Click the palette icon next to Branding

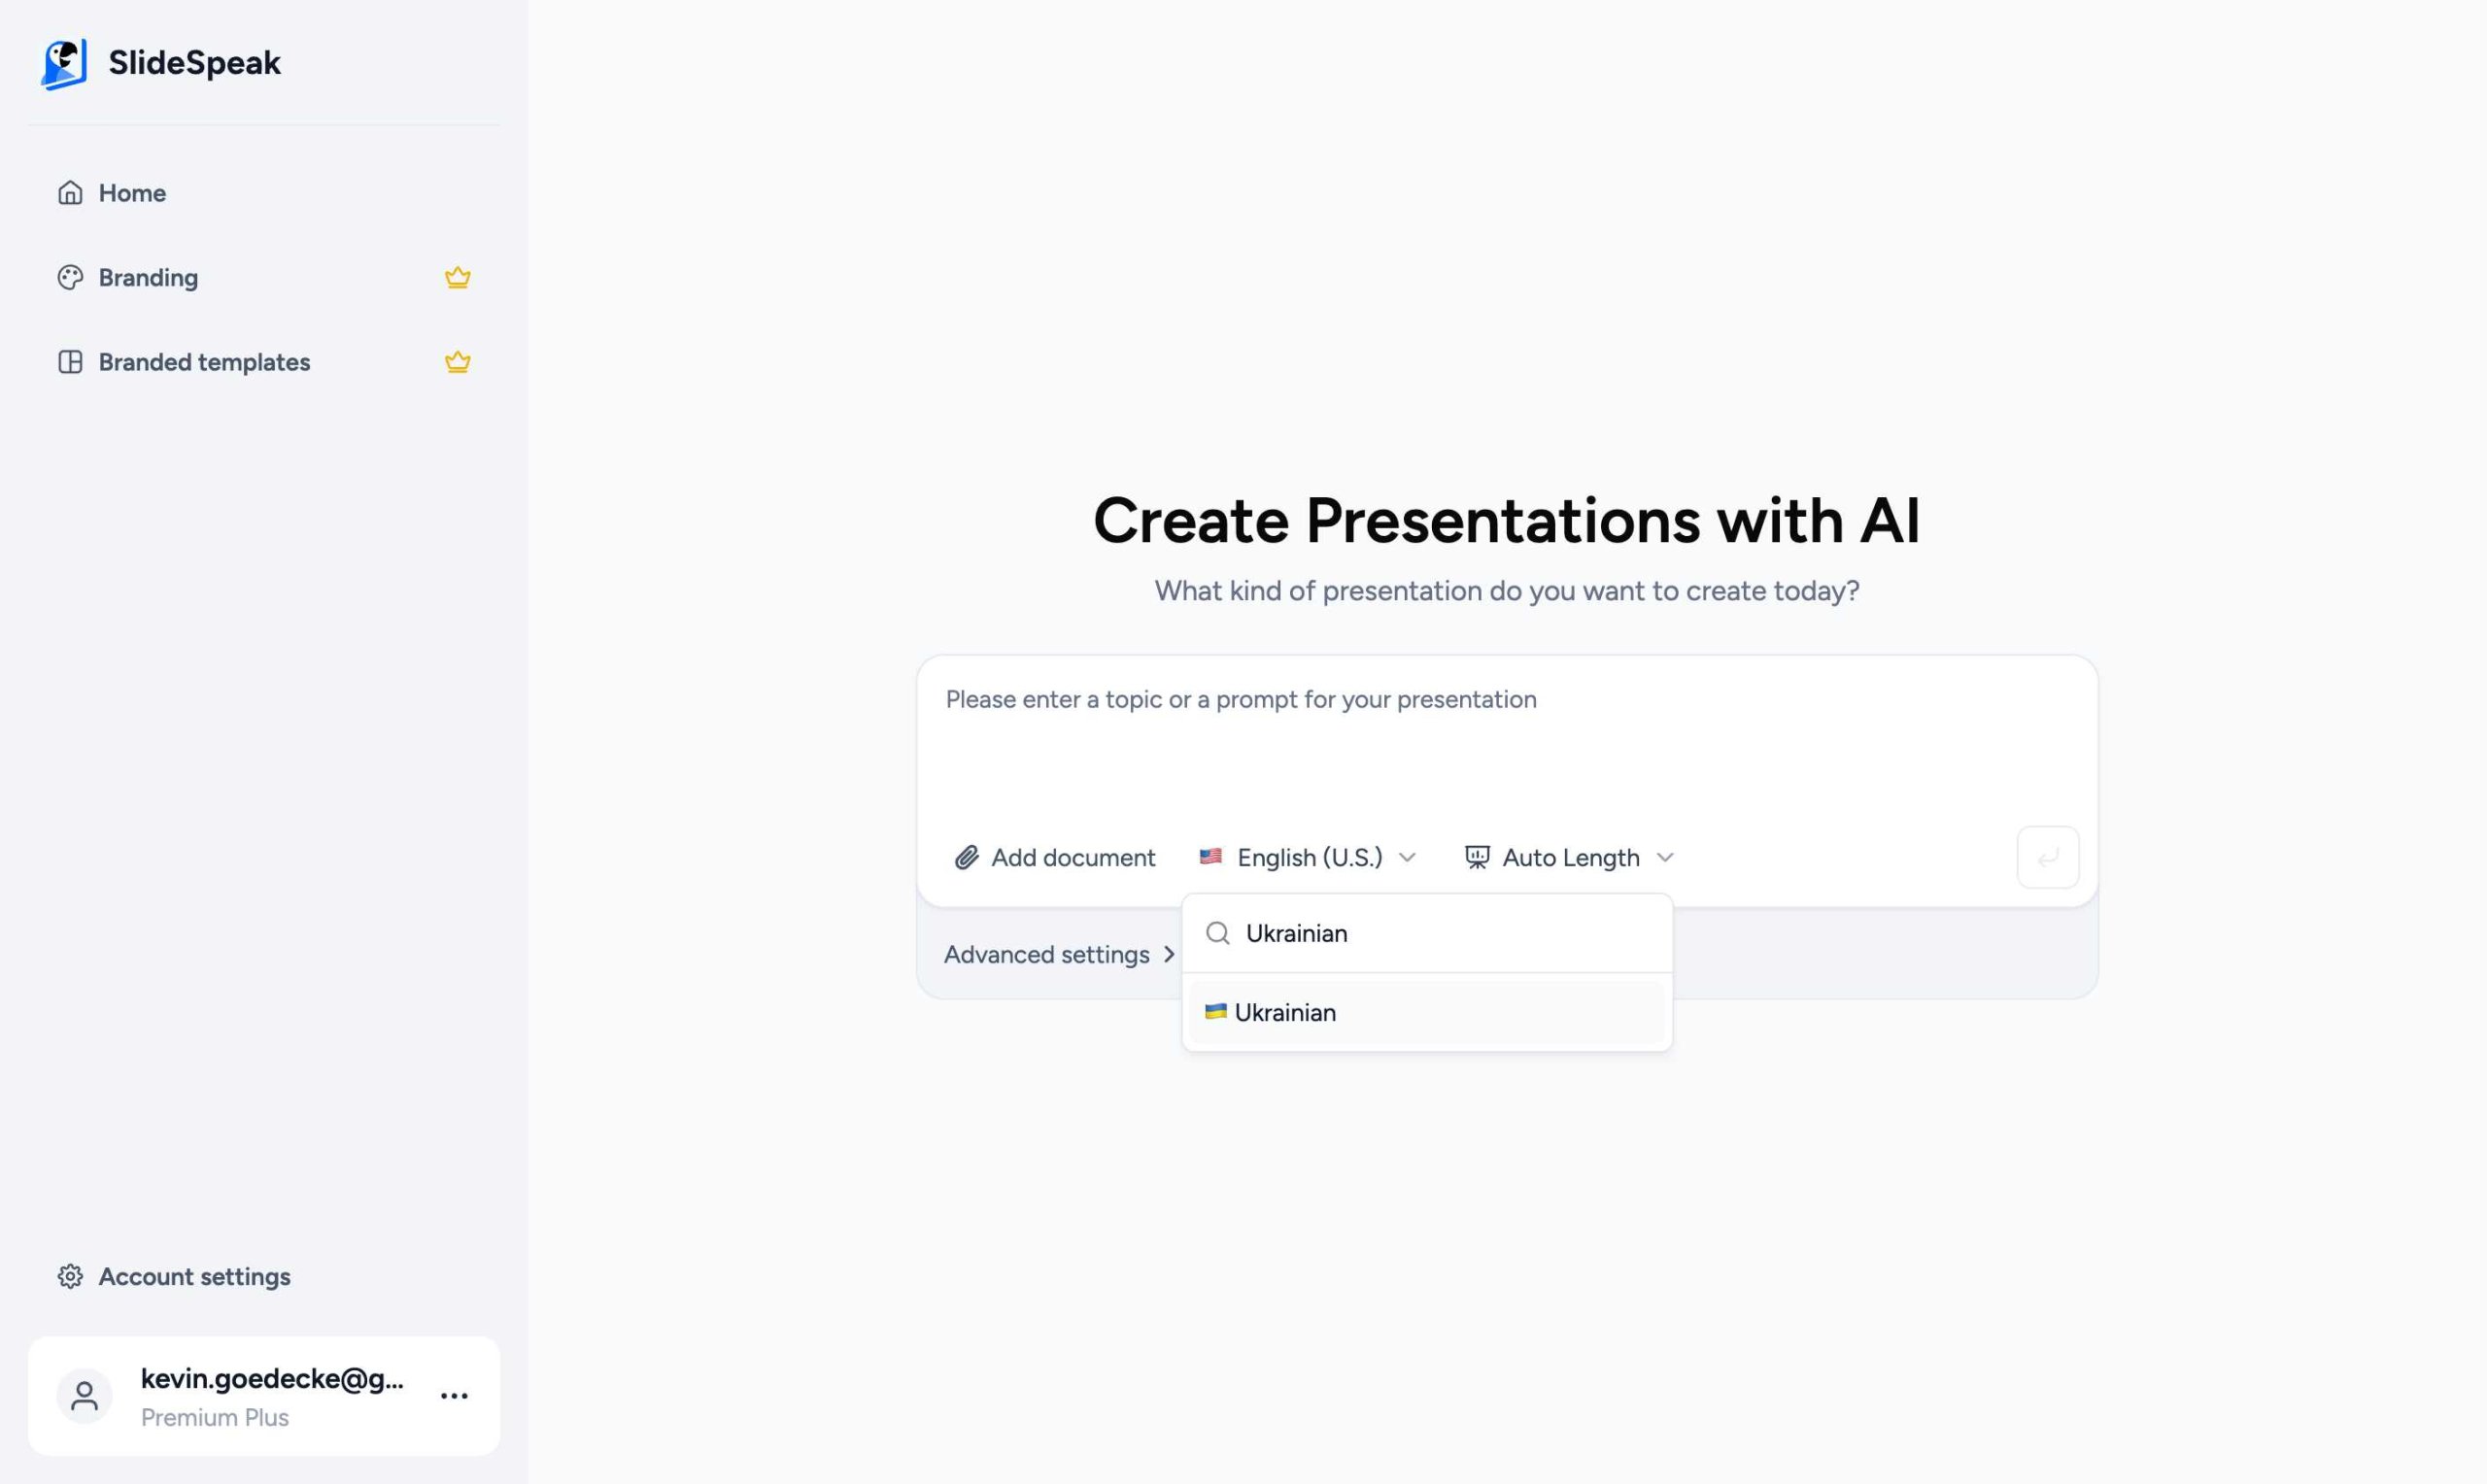coord(69,277)
